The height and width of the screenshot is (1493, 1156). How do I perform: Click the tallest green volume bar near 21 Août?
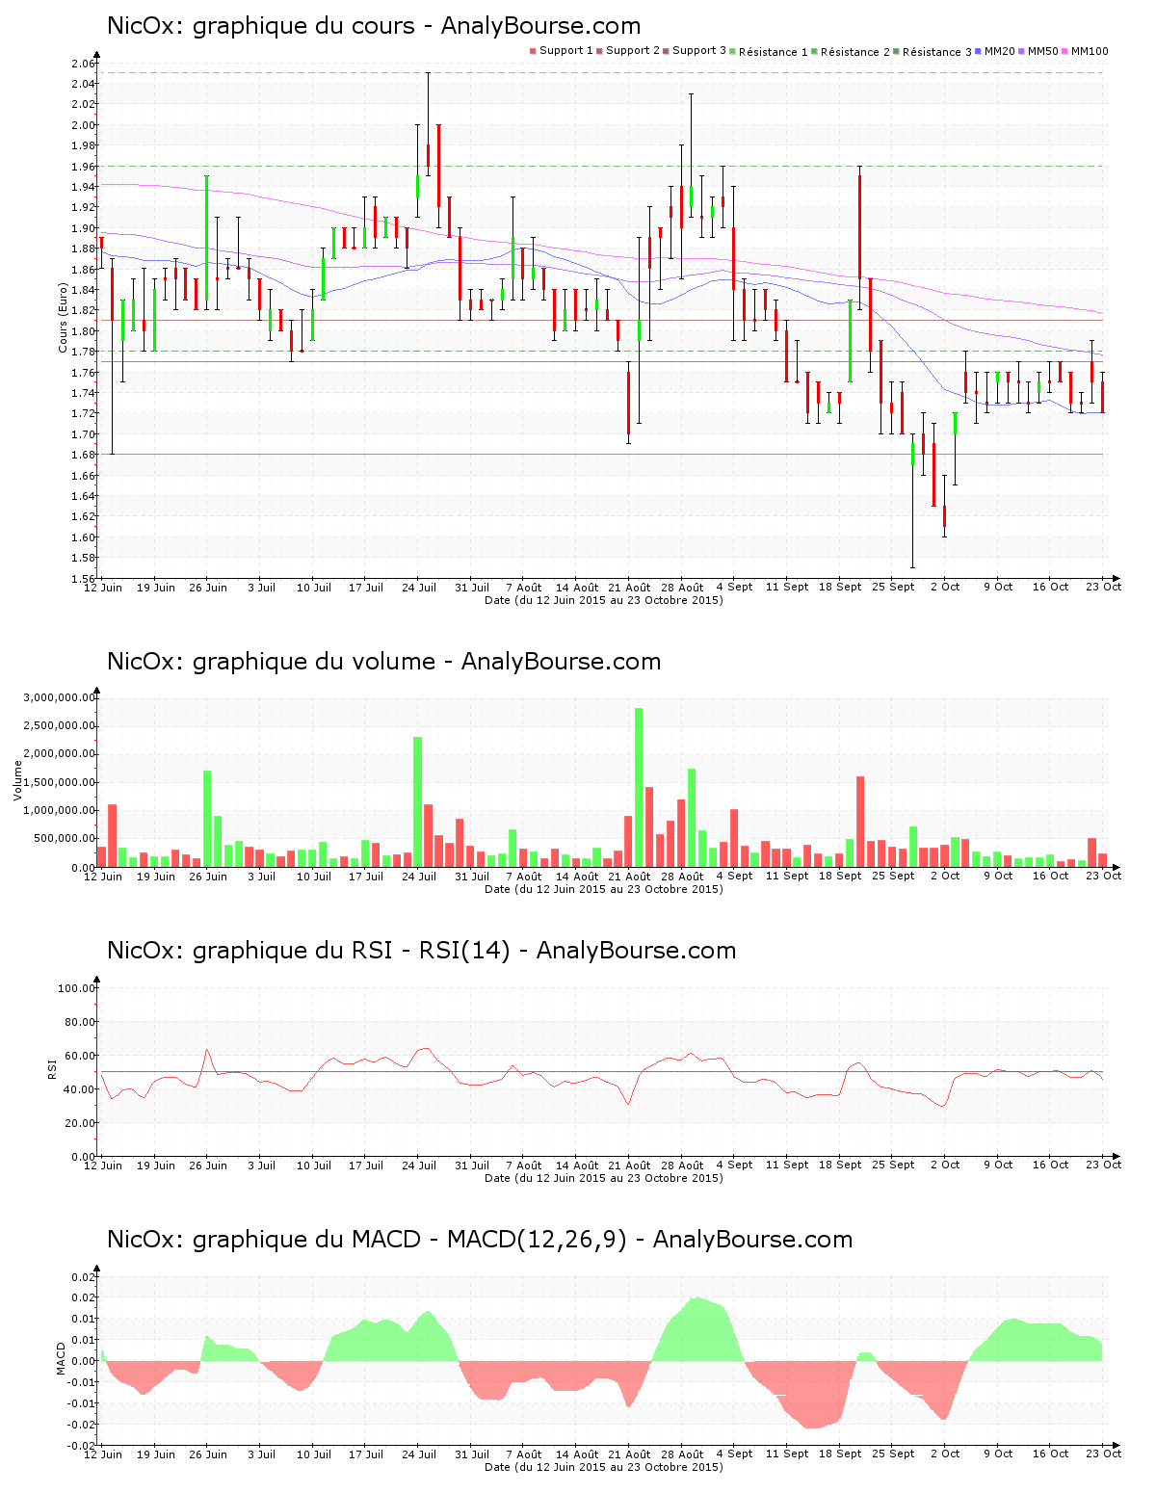coord(639,787)
